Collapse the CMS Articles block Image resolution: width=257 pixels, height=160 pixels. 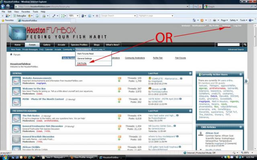[x=241, y=127]
